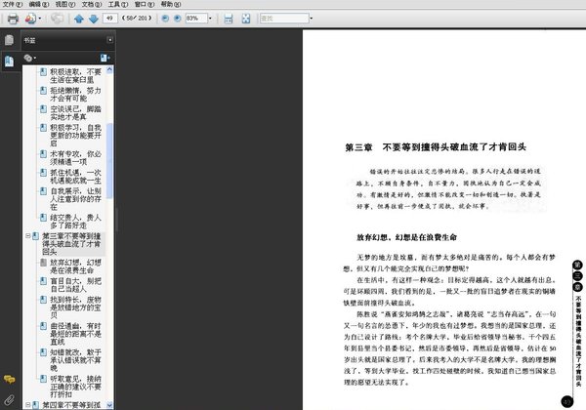Open bookmark 盲目自大，别把自己当超人
This screenshot has width=586, height=410.
pos(75,285)
